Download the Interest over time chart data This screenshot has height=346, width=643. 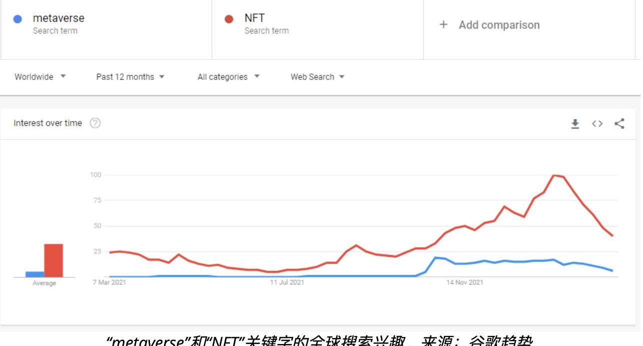575,123
